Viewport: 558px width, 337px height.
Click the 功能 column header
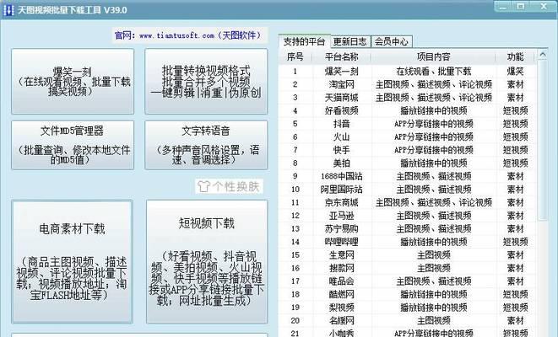[515, 56]
